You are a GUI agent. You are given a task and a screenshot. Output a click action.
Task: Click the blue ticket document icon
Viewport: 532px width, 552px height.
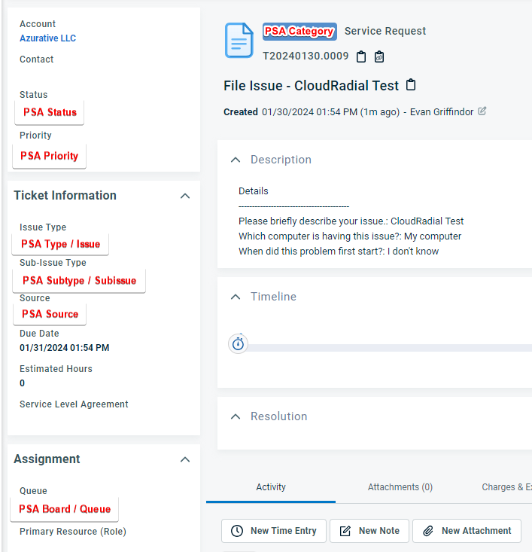tap(239, 41)
